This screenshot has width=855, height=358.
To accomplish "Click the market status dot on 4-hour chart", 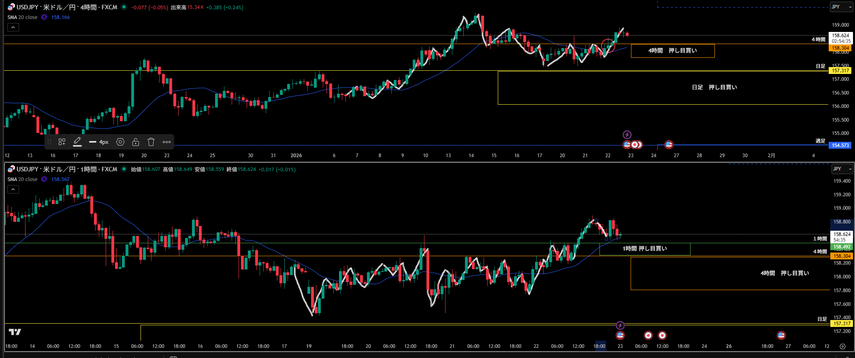I will tap(124, 7).
